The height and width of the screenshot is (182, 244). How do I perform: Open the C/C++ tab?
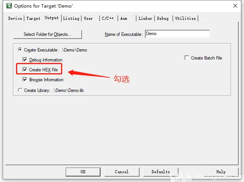tap(109, 18)
